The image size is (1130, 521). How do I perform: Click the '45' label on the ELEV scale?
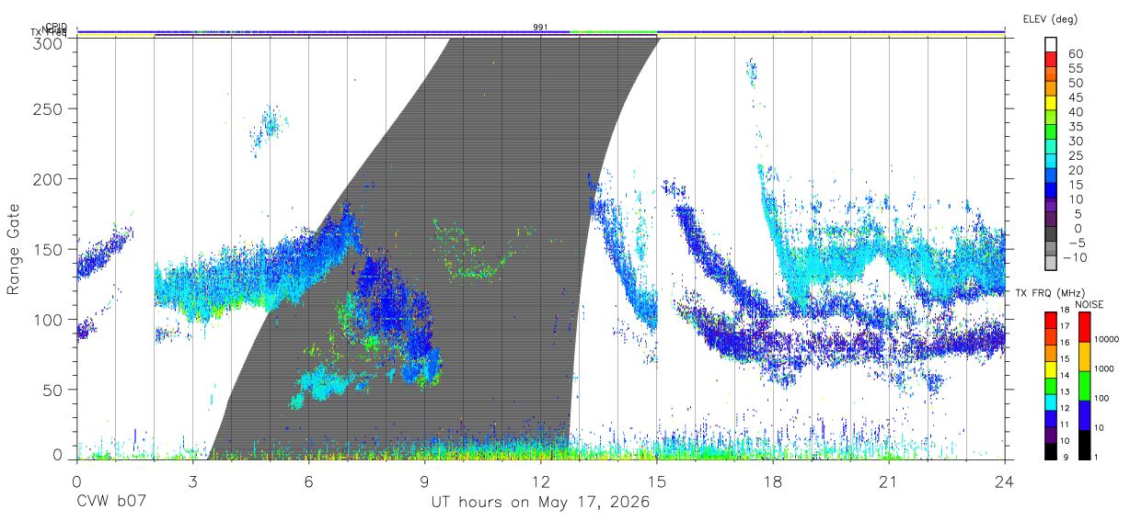1075,97
